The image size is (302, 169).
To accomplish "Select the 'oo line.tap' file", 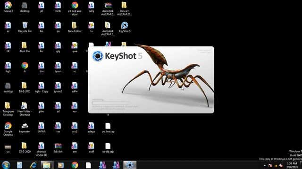I will tap(108, 127).
